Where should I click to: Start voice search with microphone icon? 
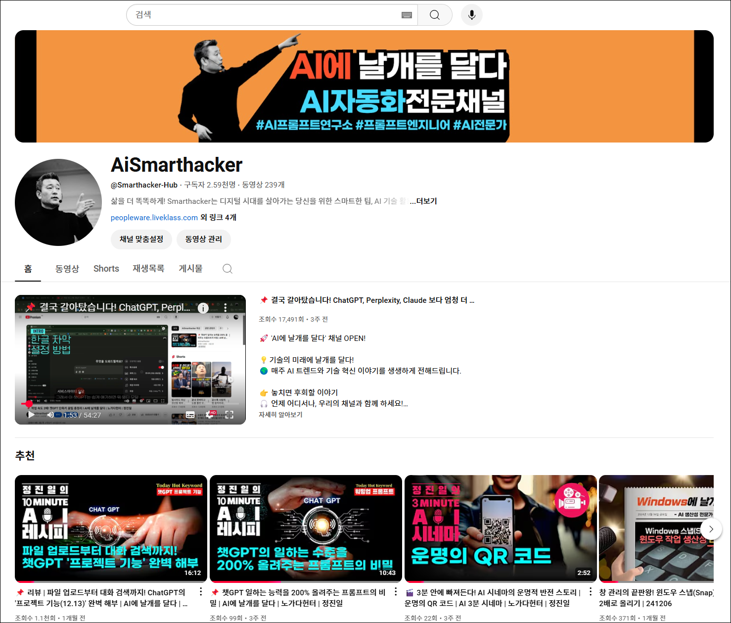[x=472, y=15]
